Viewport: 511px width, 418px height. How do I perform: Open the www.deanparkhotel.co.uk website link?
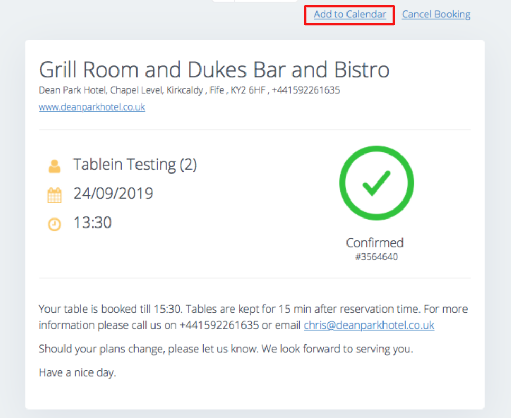click(92, 107)
